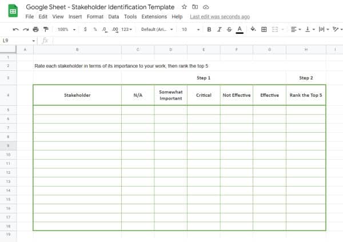Format as currency with dollar icon
Viewport: 343px width, 242px height.
coord(85,29)
